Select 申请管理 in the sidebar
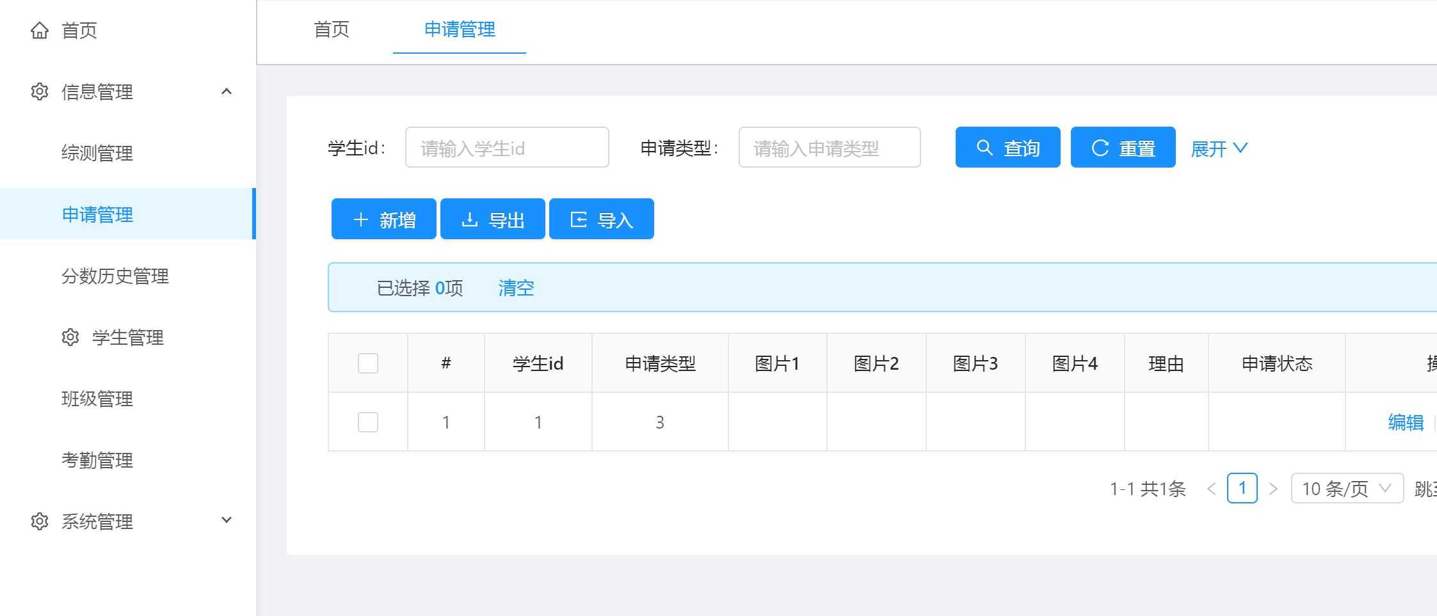Screen dimensions: 1437x616 coord(128,214)
